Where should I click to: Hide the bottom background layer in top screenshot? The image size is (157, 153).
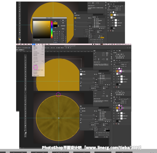coord(108,31)
